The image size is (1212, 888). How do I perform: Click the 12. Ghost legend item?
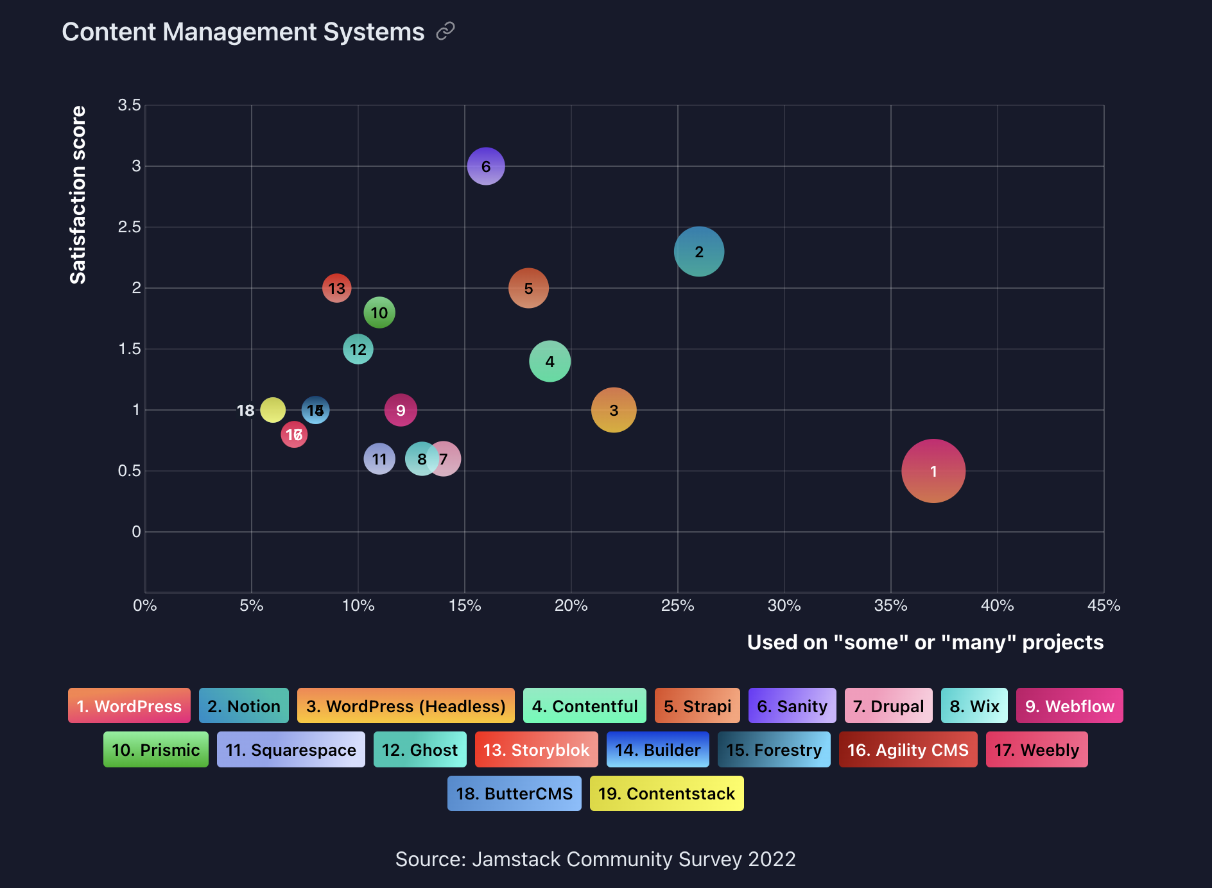tap(420, 749)
